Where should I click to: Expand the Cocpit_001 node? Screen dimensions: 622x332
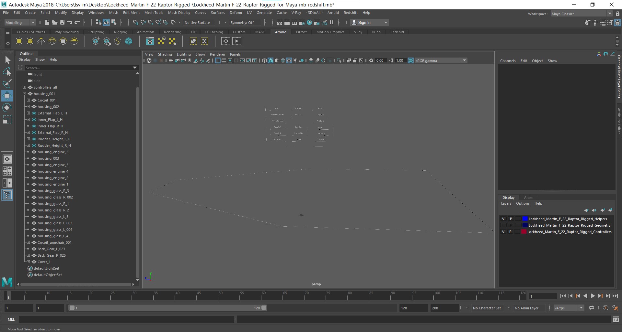(x=28, y=100)
